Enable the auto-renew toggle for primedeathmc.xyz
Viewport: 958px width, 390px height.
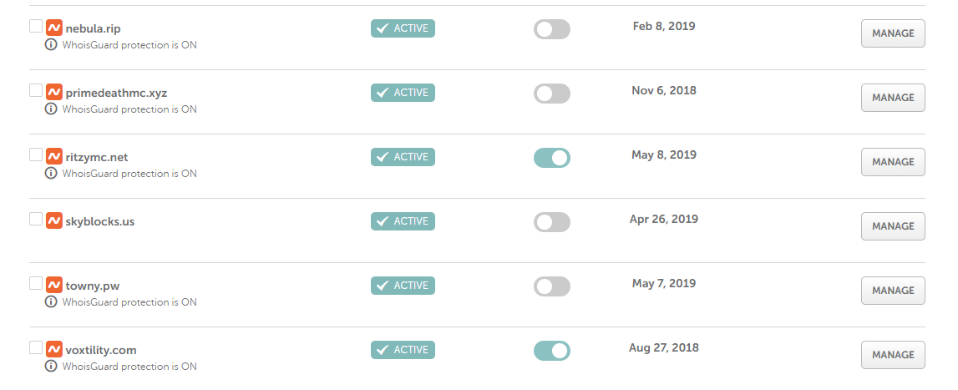pyautogui.click(x=551, y=94)
